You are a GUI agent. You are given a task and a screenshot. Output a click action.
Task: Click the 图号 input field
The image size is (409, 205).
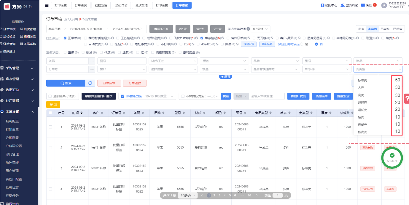coord(122,61)
